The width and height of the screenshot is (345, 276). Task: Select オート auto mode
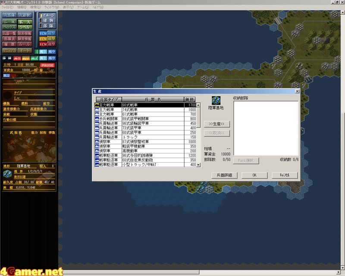(25, 50)
